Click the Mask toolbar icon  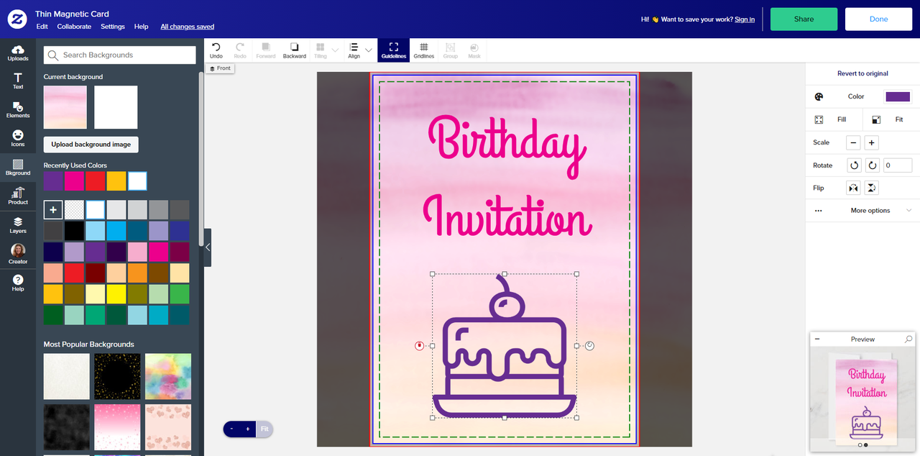coord(474,50)
